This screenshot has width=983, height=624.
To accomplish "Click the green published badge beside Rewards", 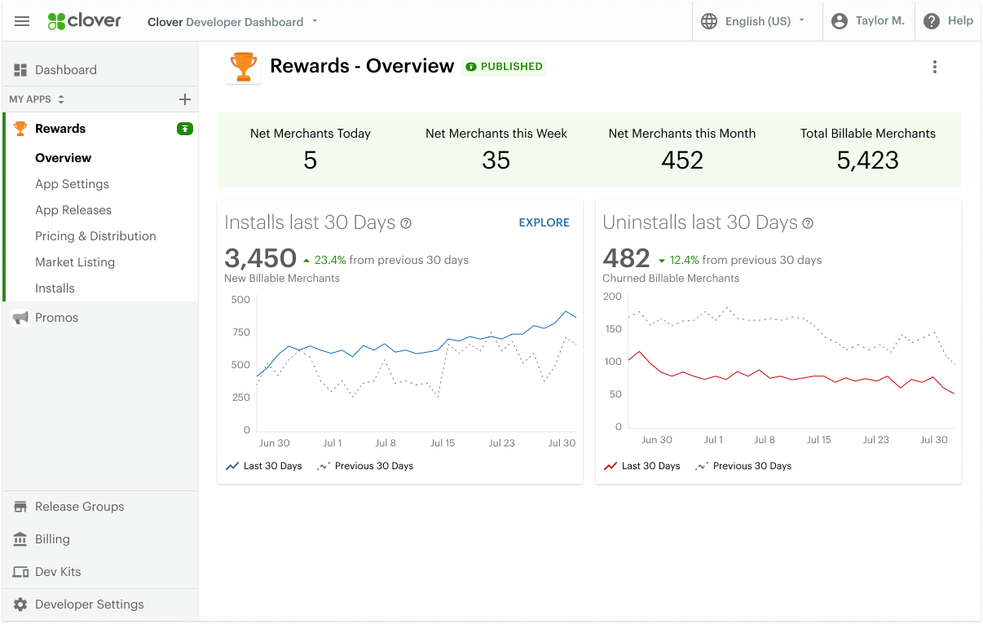I will [185, 129].
